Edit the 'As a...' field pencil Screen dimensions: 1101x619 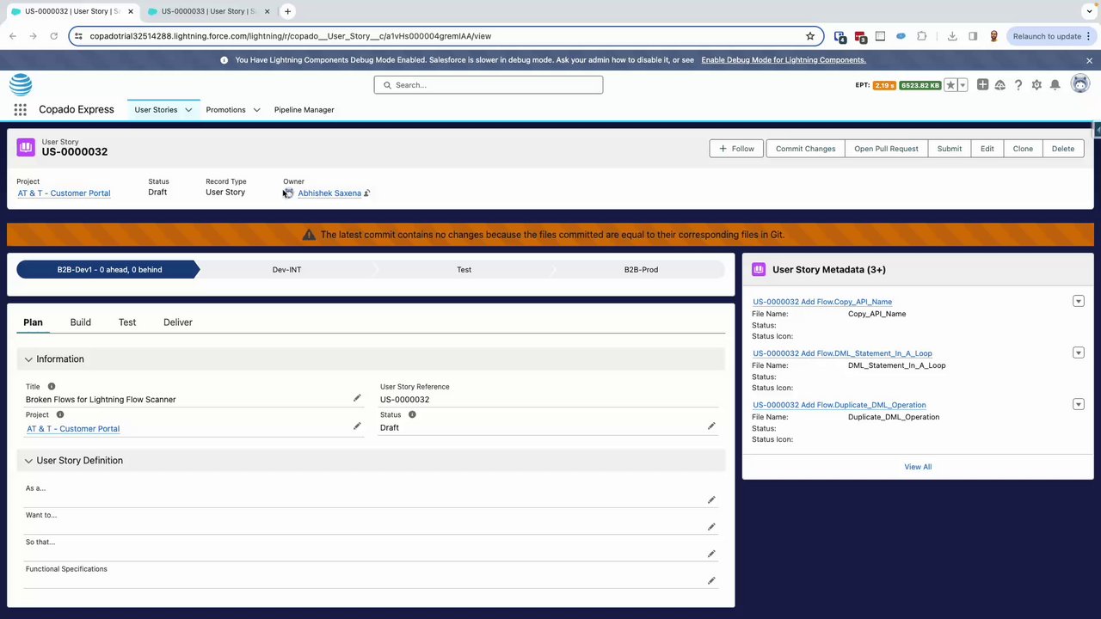click(x=711, y=499)
